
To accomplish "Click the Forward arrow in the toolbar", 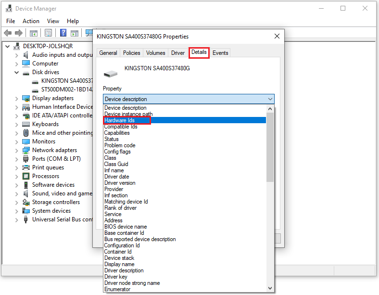I will coord(19,33).
